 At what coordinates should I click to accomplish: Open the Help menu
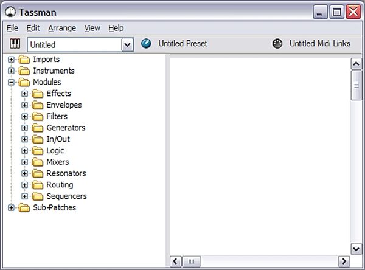coord(116,28)
